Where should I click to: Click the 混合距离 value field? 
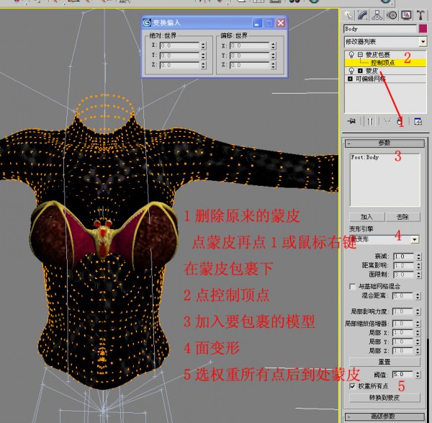402,296
